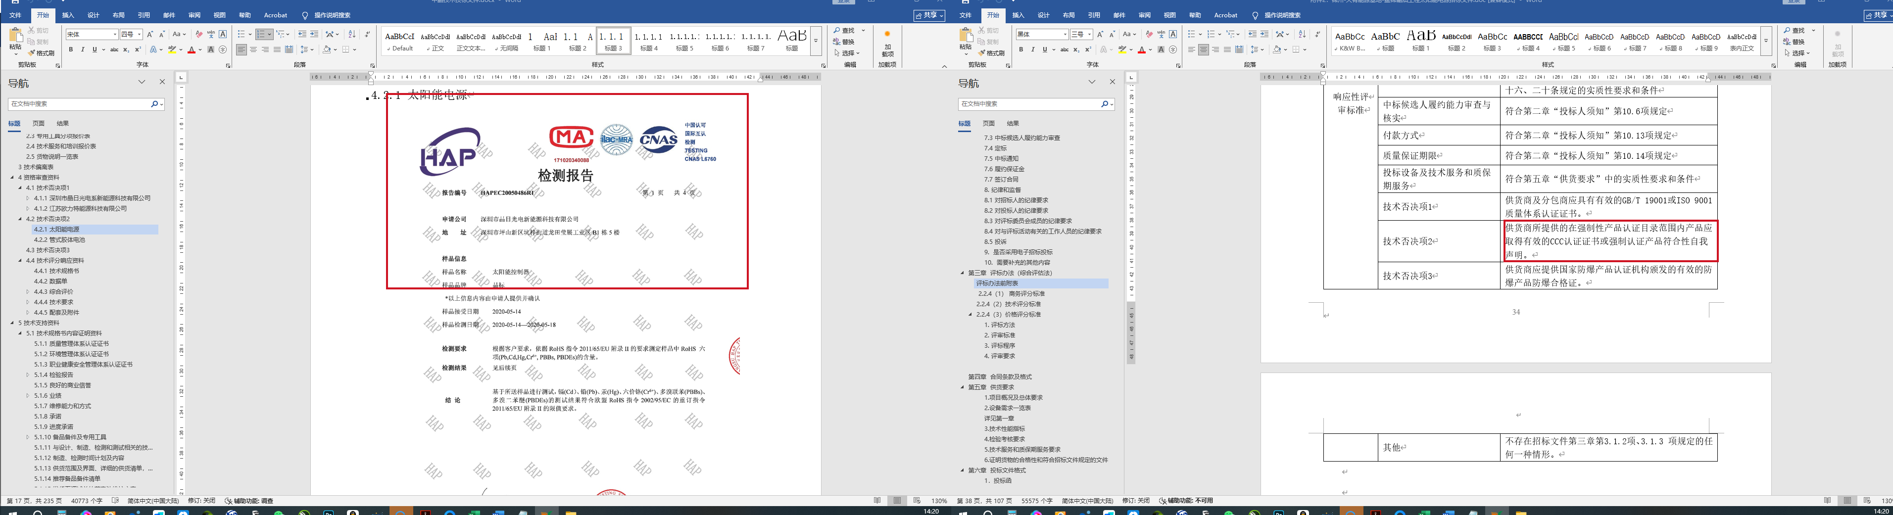Click the 共享 button in the left window

(x=929, y=15)
